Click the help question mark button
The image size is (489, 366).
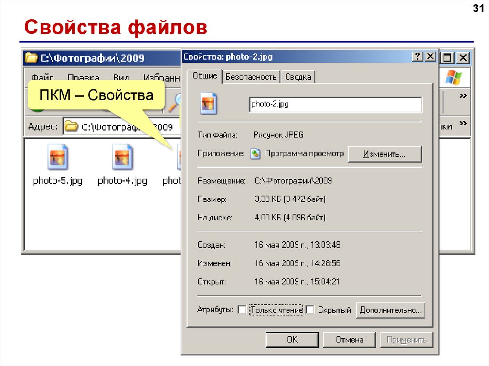point(417,57)
